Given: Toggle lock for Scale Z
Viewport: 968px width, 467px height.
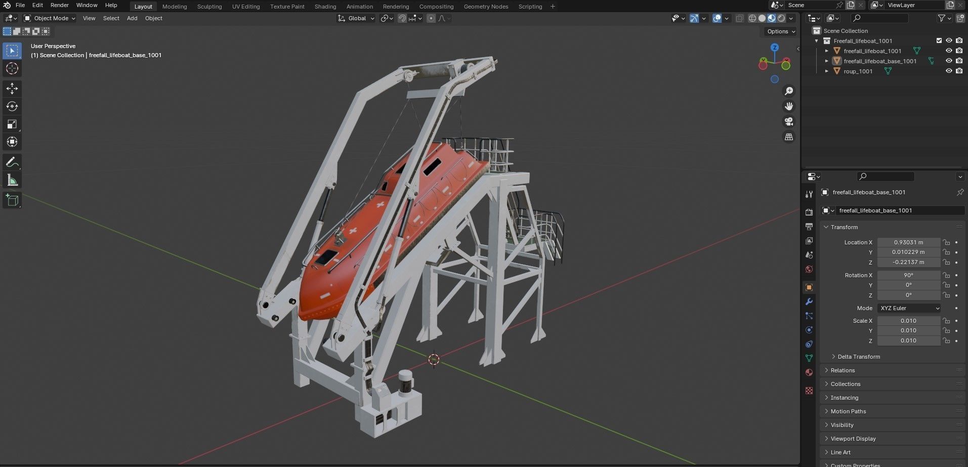Looking at the screenshot, I should 946,341.
